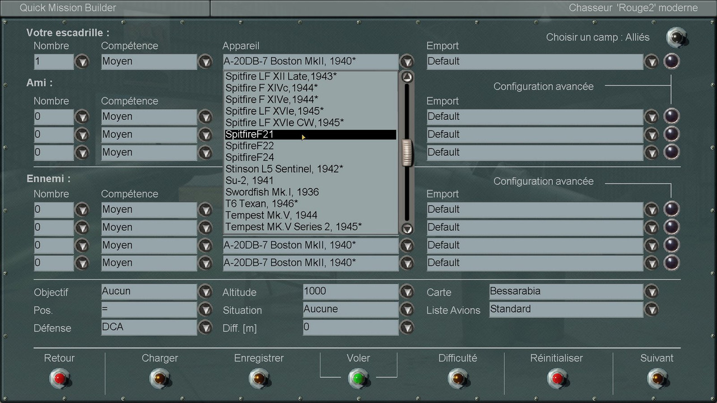
Task: Open Votre escadrille Nombre dropdown
Action: [82, 62]
